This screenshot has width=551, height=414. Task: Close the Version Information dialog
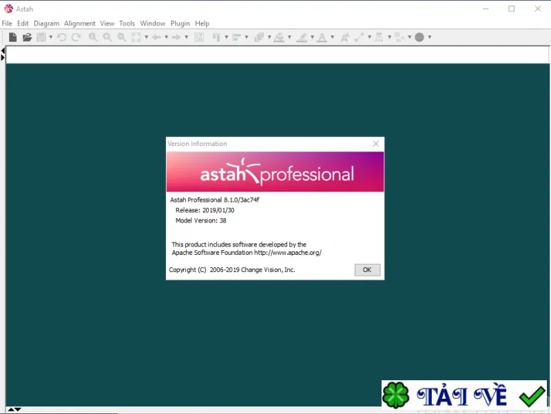point(375,144)
